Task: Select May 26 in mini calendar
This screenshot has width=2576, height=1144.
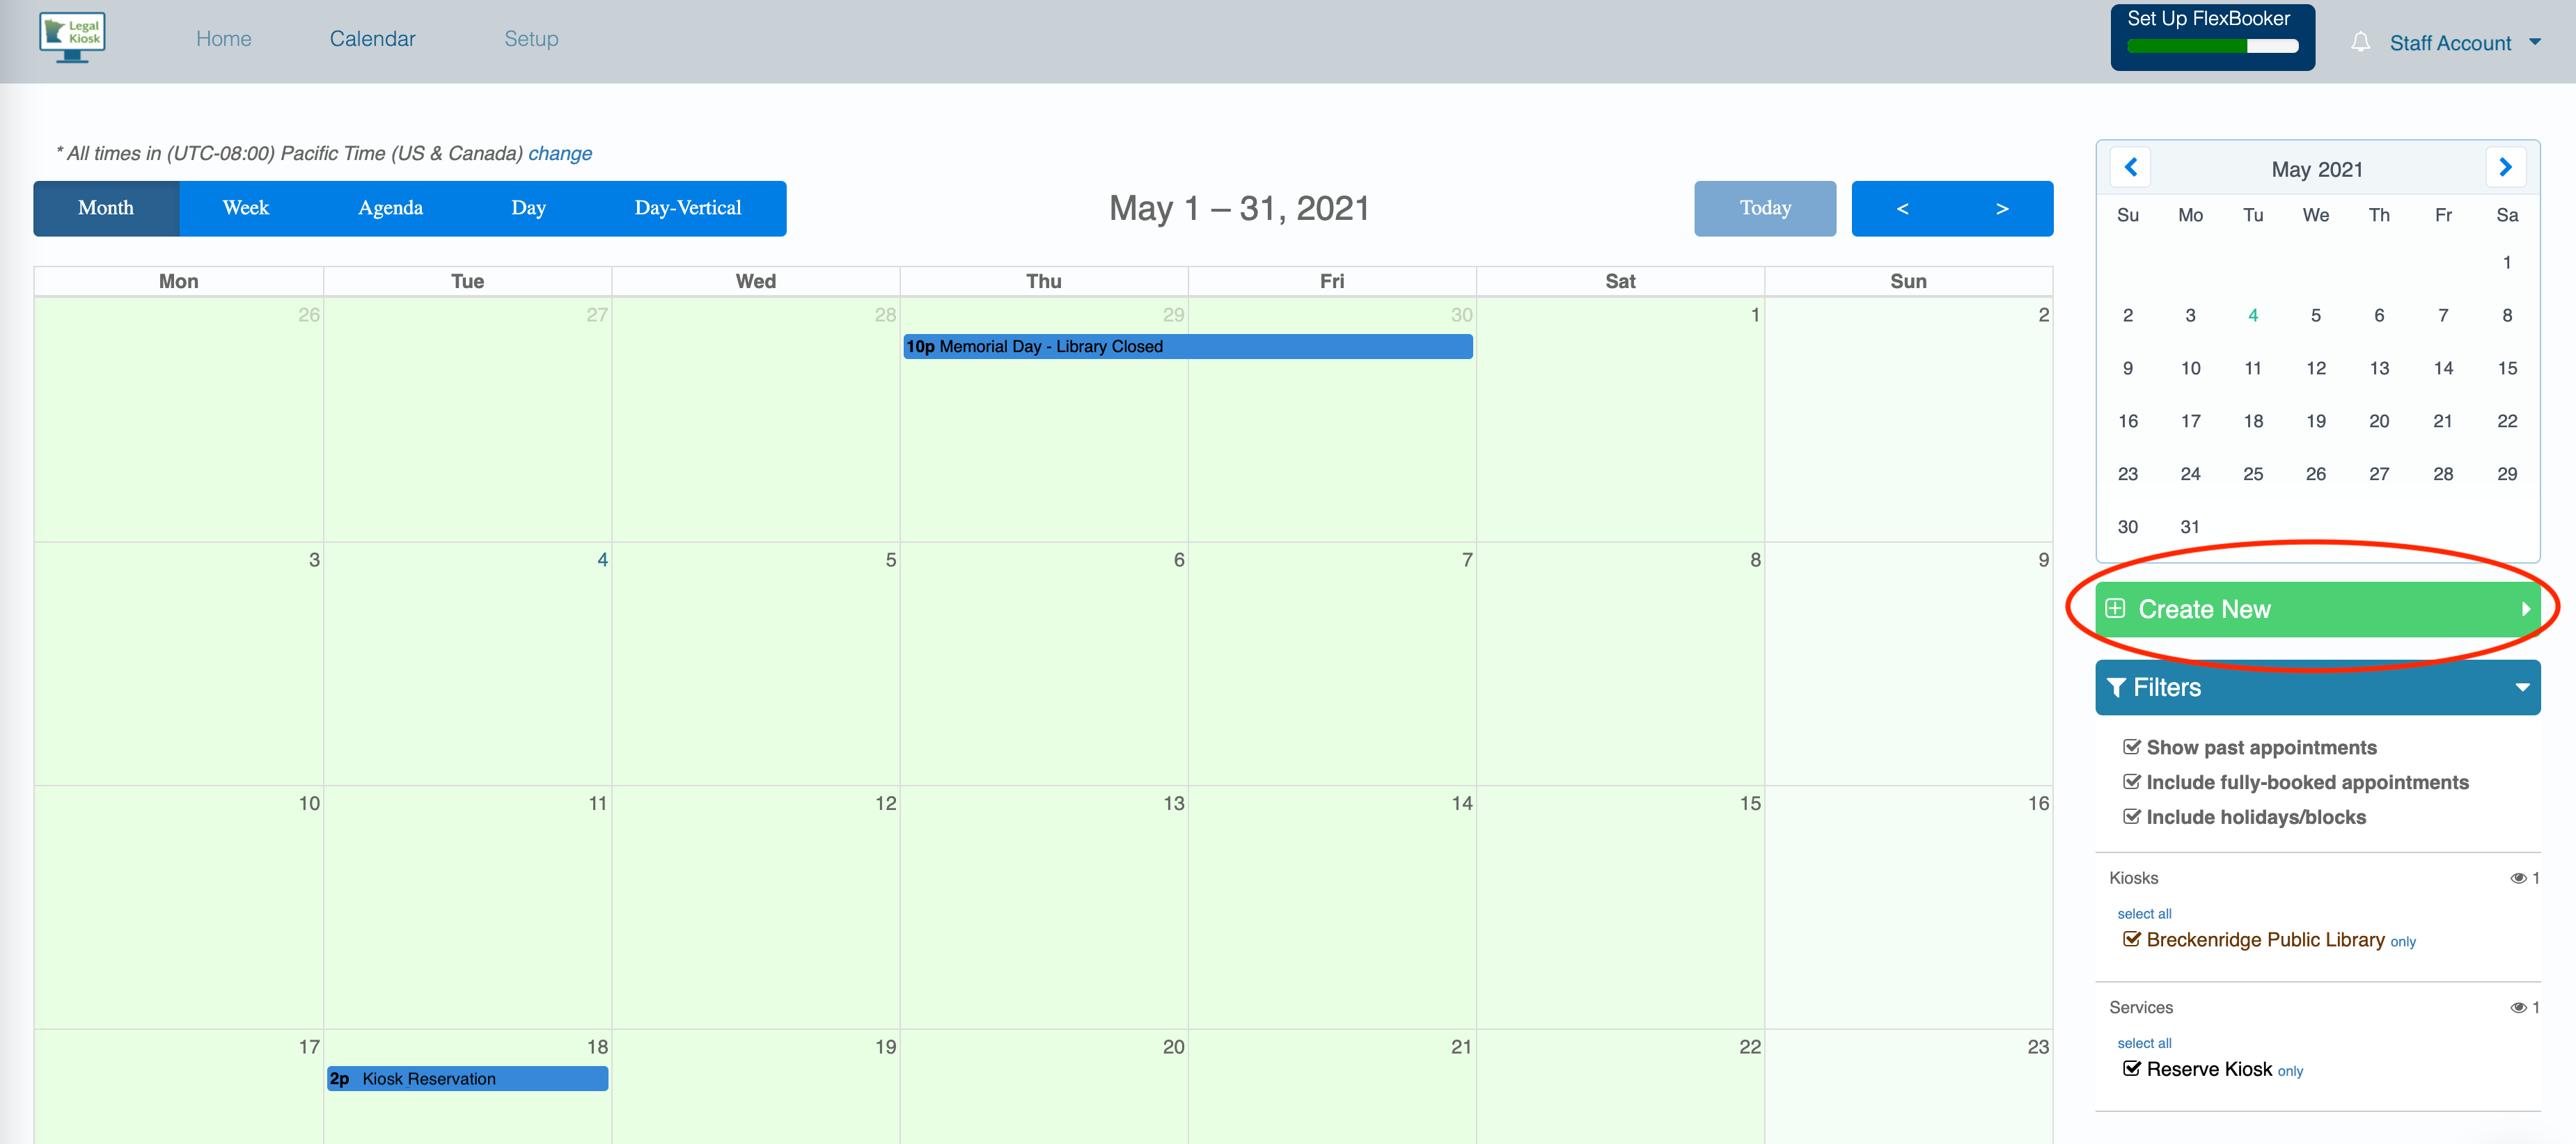Action: pos(2315,475)
